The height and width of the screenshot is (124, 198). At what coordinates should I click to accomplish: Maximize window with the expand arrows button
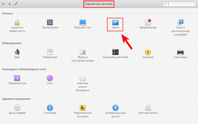[16, 4]
